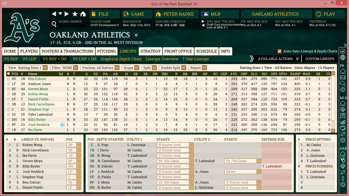Toggle the select-all checkbox in table header

(9, 74)
